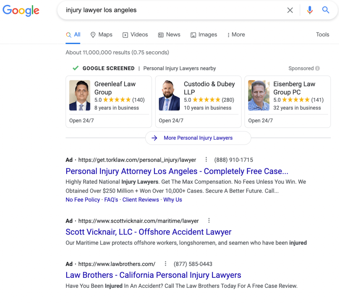Screen dimensions: 339x303
Task: Expand More Personal Injury Lawyers
Action: pyautogui.click(x=198, y=138)
